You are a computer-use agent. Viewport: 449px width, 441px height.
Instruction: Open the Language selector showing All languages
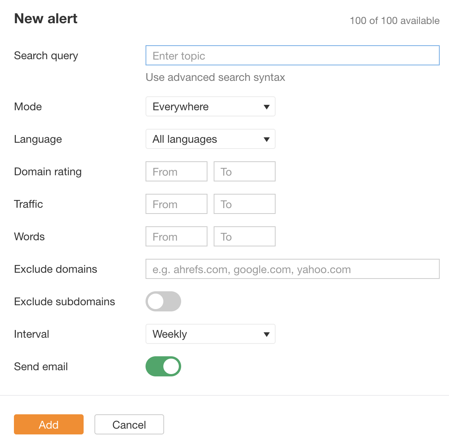click(x=210, y=139)
